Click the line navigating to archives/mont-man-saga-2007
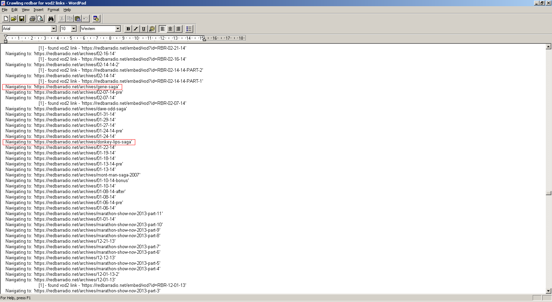 pyautogui.click(x=73, y=175)
